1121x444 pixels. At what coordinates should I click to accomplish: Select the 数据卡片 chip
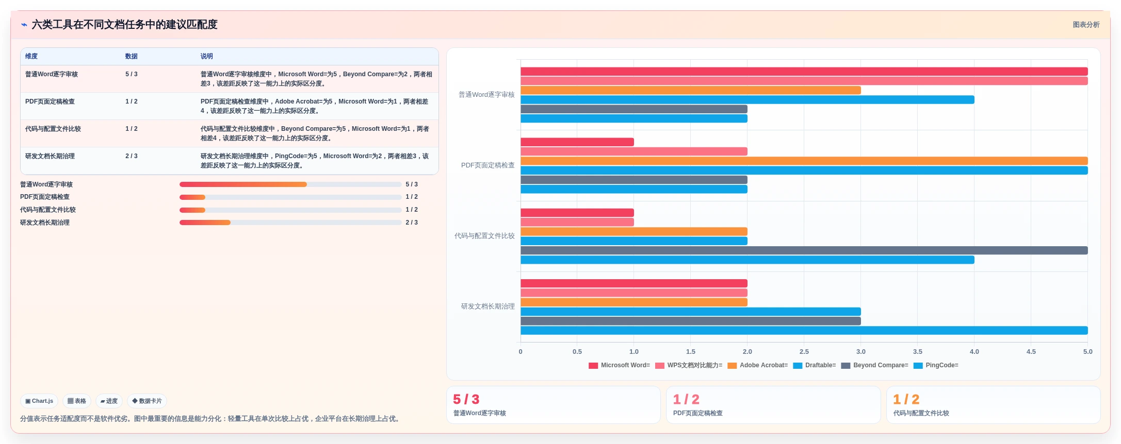[147, 401]
